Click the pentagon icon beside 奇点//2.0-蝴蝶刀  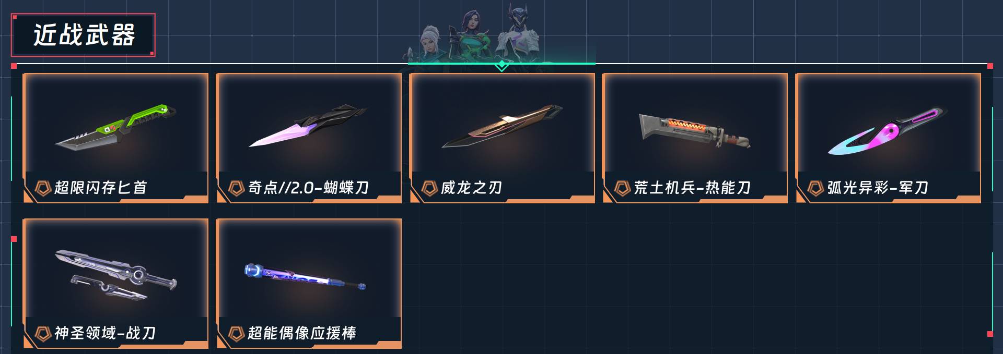pos(236,188)
